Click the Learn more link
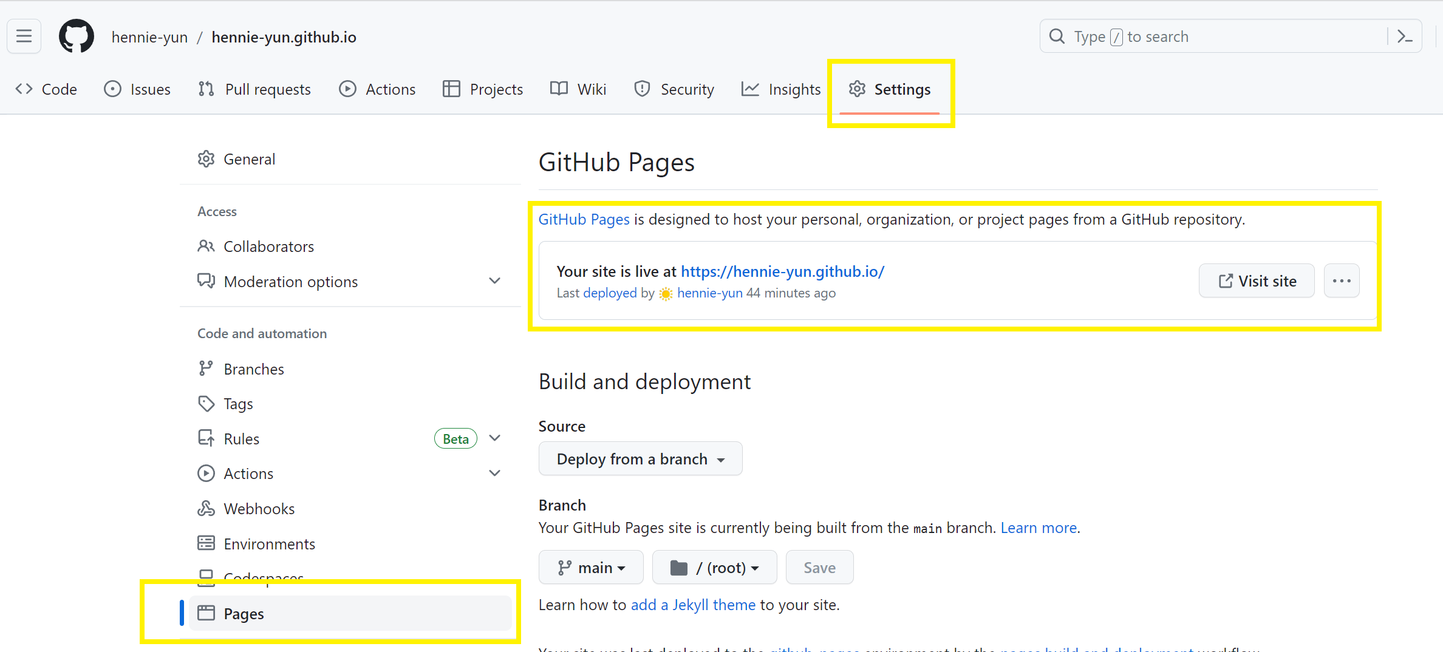 point(1039,528)
